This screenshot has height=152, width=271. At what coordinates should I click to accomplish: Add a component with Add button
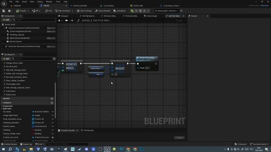pyautogui.click(x=6, y=20)
